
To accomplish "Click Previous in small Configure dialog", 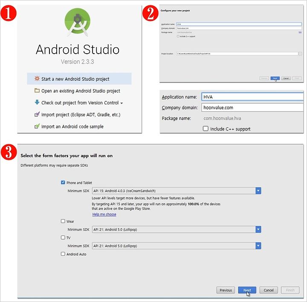I will click(x=264, y=78).
